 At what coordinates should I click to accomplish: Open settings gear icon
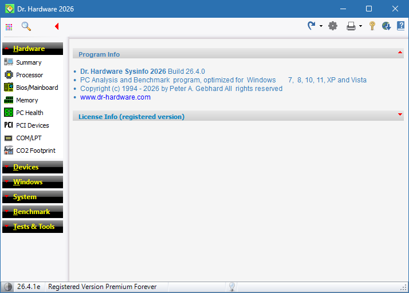(333, 26)
